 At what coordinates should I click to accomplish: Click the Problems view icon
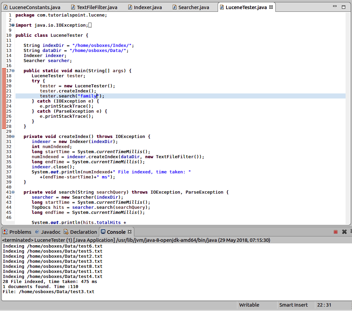pos(5,232)
